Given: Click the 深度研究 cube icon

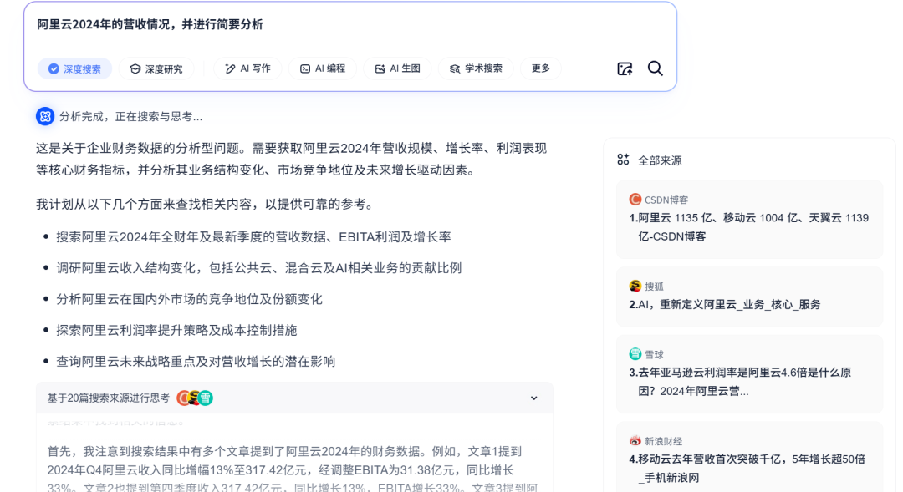Looking at the screenshot, I should click(x=135, y=69).
